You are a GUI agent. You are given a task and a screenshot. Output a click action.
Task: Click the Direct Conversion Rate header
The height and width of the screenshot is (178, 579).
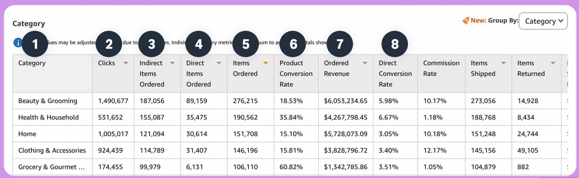click(395, 73)
